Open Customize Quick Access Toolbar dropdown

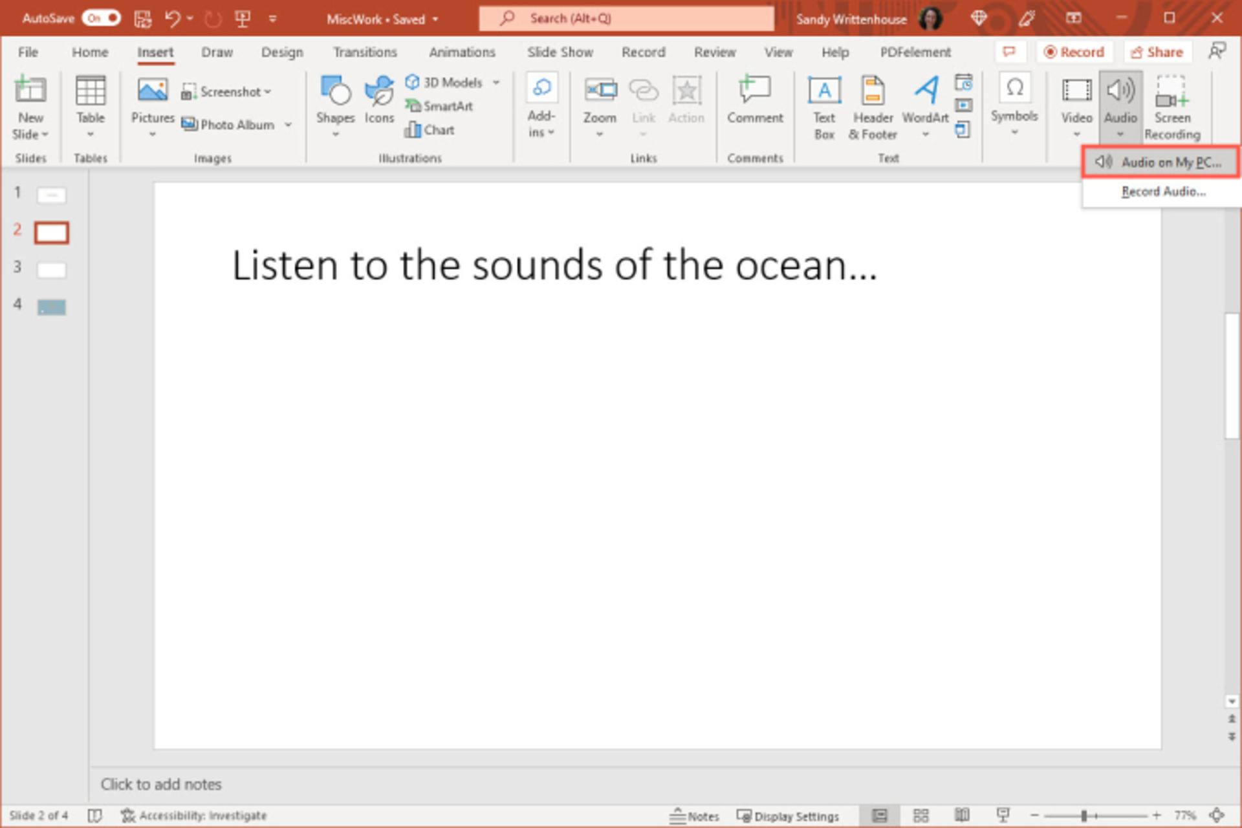(272, 19)
